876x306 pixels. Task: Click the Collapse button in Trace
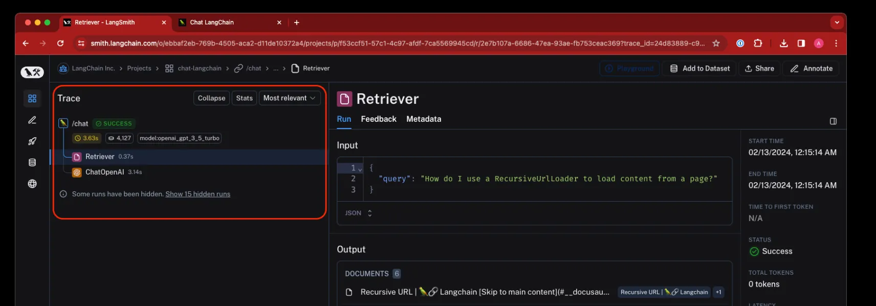point(211,98)
